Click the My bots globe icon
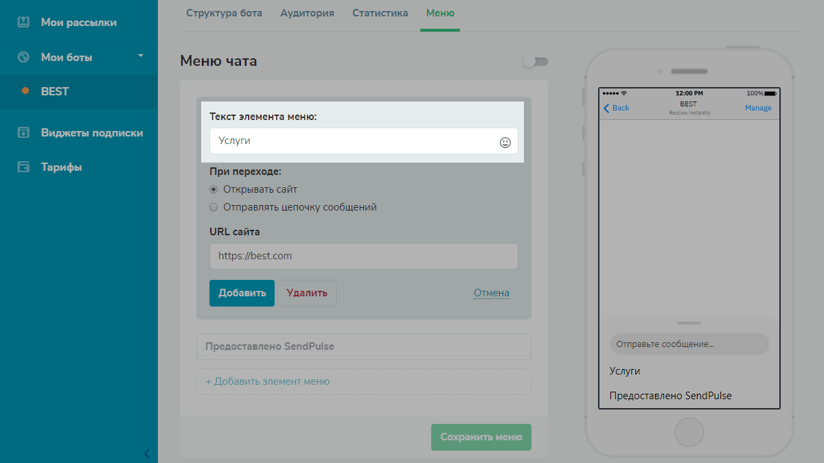 [23, 57]
